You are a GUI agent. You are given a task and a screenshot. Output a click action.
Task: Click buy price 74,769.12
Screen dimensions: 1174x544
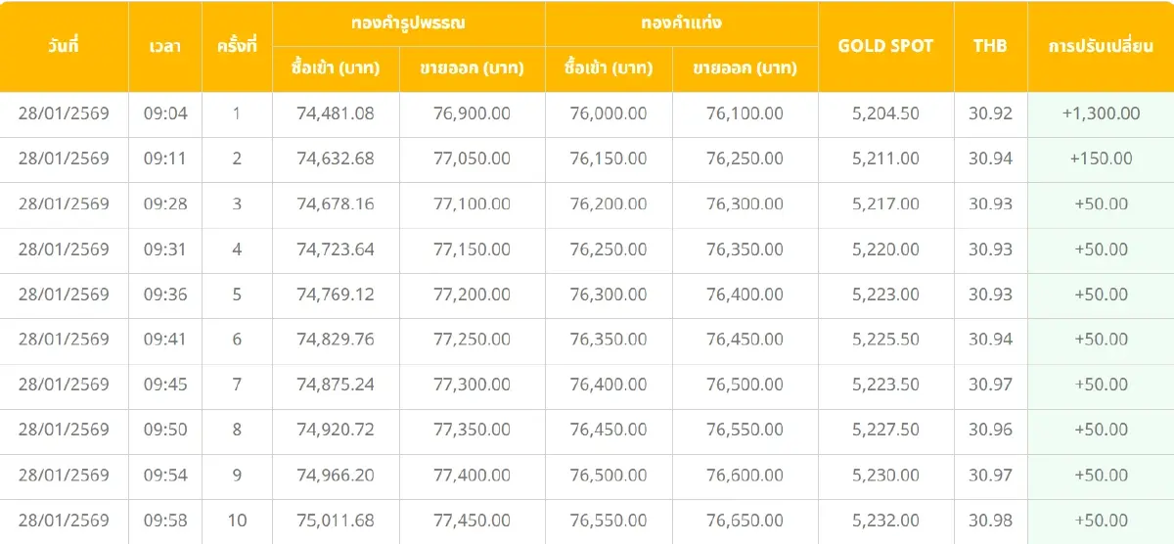coord(336,295)
